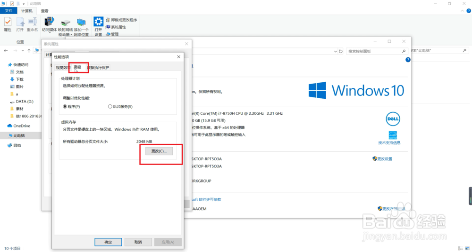The width and height of the screenshot is (472, 252).
Task: Open 下载 folder in navigation pane
Action: (x=17, y=79)
